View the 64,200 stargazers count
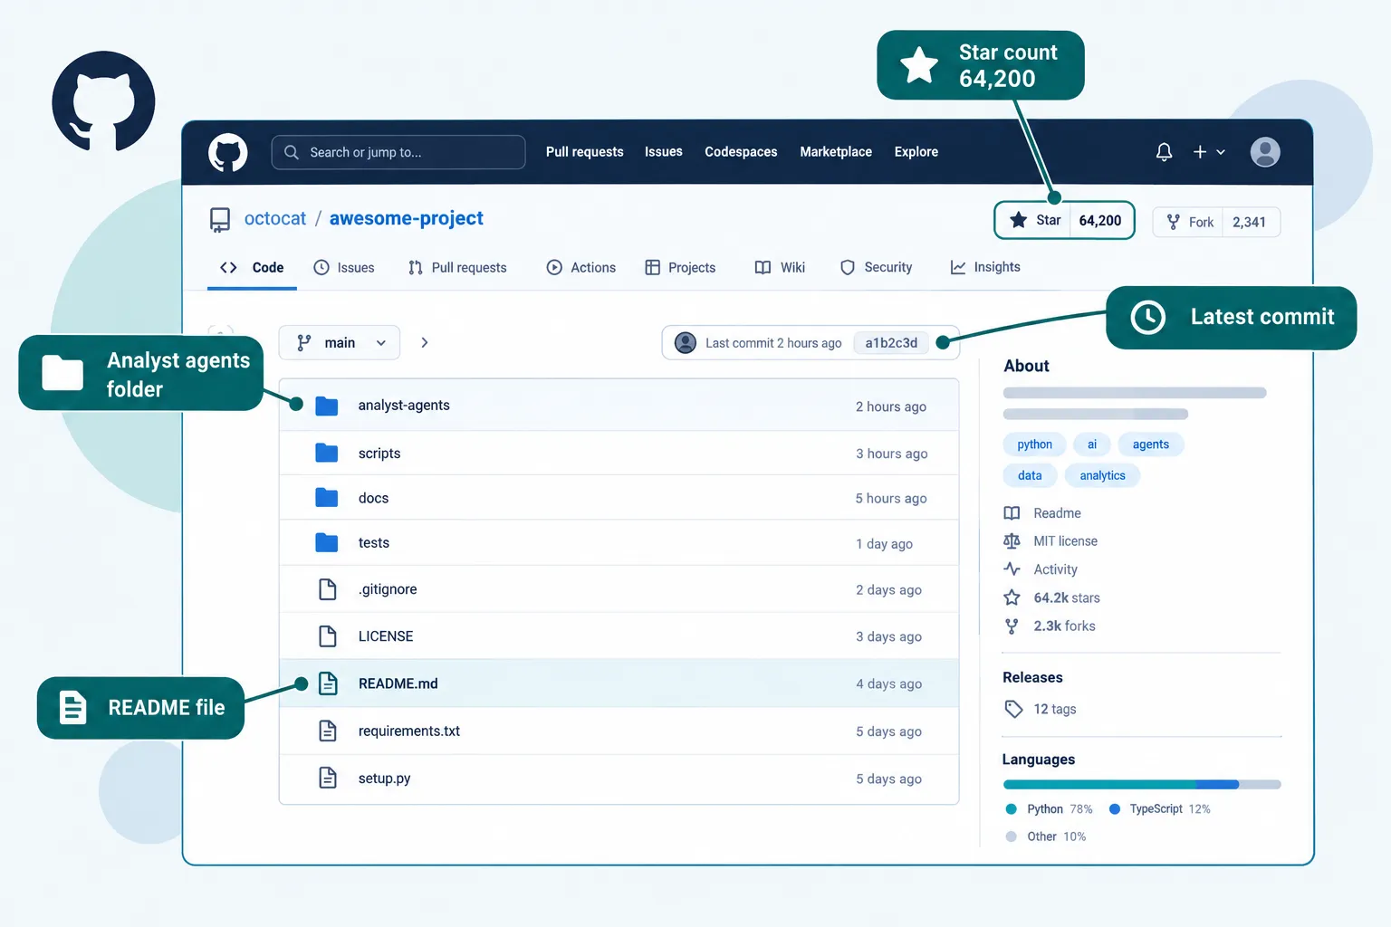 (1100, 220)
